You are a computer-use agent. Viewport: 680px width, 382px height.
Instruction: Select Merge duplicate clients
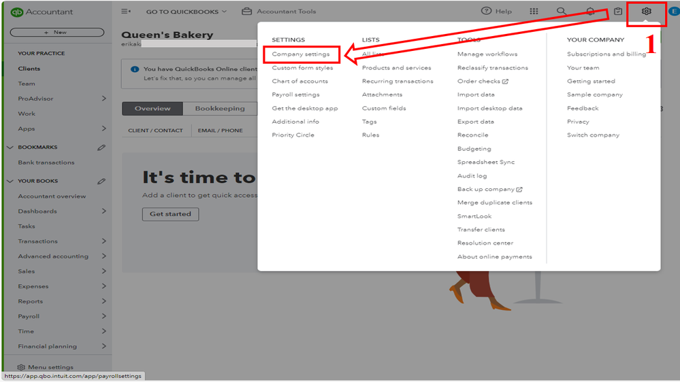click(x=494, y=203)
